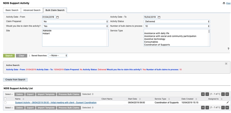The height and width of the screenshot is (113, 231).
Task: Click the pencil edit icon for Support Activity row
Action: click(228, 103)
